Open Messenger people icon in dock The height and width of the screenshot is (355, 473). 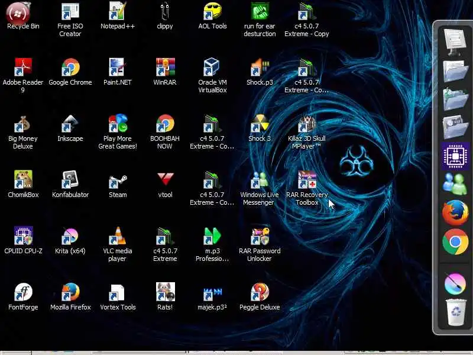click(455, 184)
